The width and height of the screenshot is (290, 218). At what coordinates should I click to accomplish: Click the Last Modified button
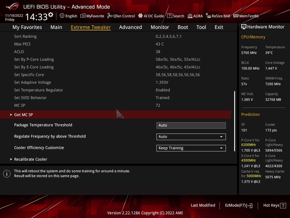pos(203,206)
